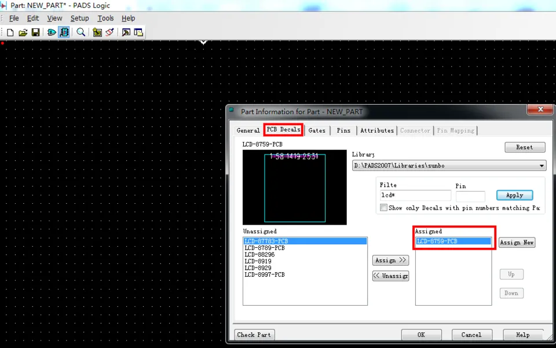The image size is (556, 348).
Task: Click the Assign >> button
Action: [390, 260]
